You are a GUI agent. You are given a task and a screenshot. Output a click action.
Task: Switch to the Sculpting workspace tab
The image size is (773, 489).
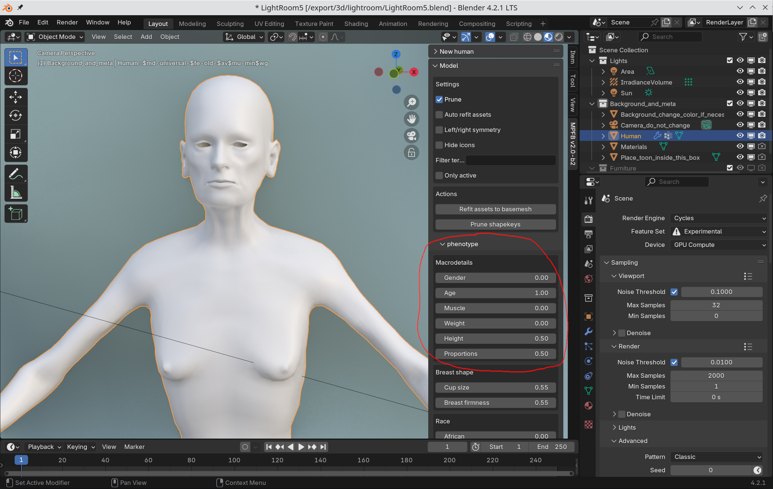[230, 24]
